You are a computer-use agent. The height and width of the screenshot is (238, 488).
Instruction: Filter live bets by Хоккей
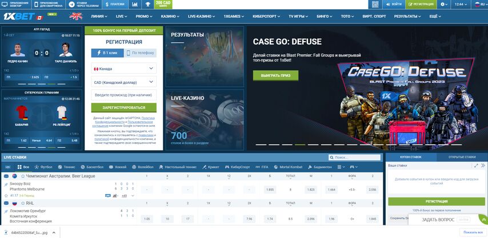pyautogui.click(x=118, y=167)
